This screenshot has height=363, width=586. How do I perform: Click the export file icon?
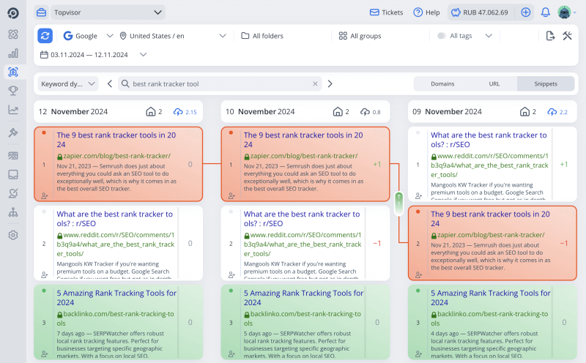550,36
